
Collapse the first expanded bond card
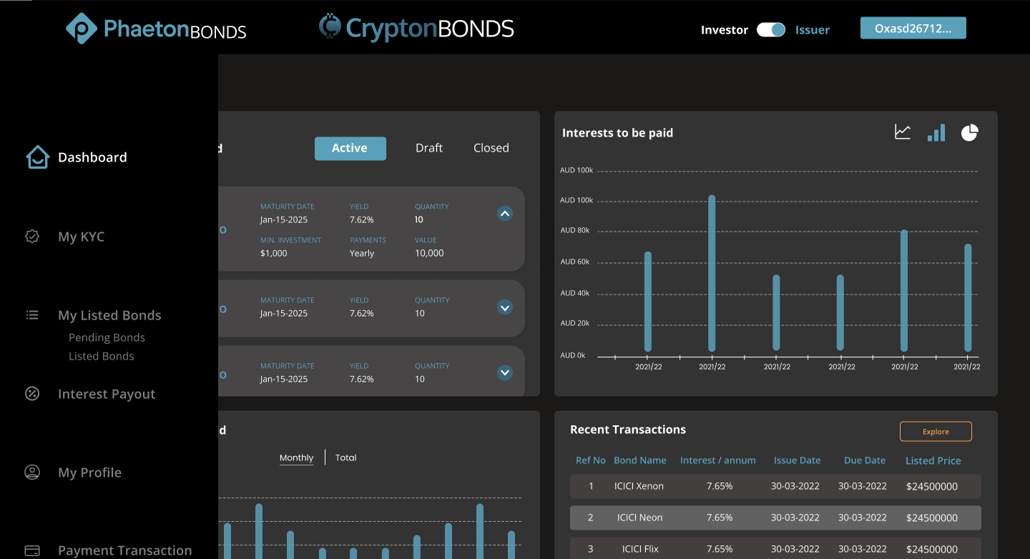tap(505, 213)
